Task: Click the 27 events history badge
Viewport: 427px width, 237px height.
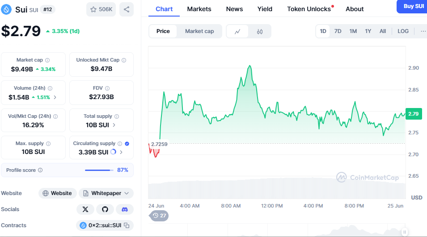Action: click(x=159, y=216)
